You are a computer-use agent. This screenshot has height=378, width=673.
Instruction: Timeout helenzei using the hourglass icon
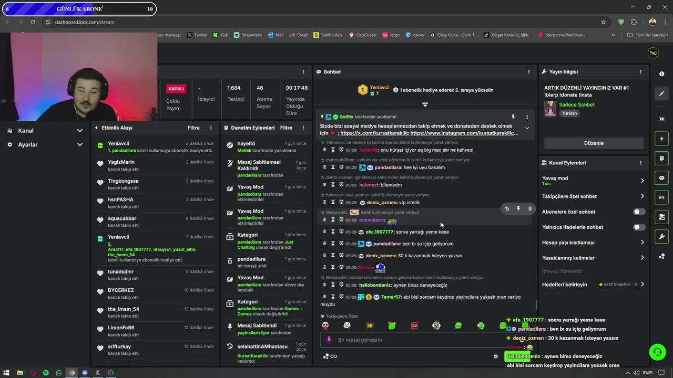[333, 185]
